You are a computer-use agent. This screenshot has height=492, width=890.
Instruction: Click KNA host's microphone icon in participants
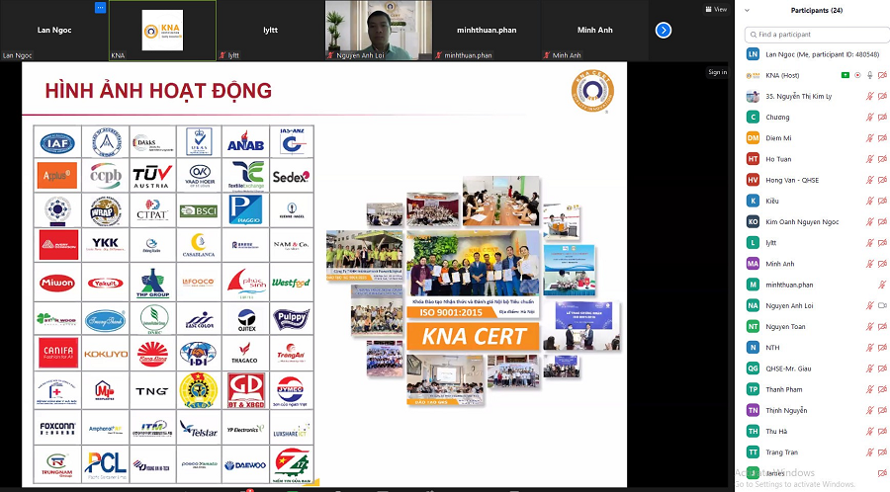869,75
